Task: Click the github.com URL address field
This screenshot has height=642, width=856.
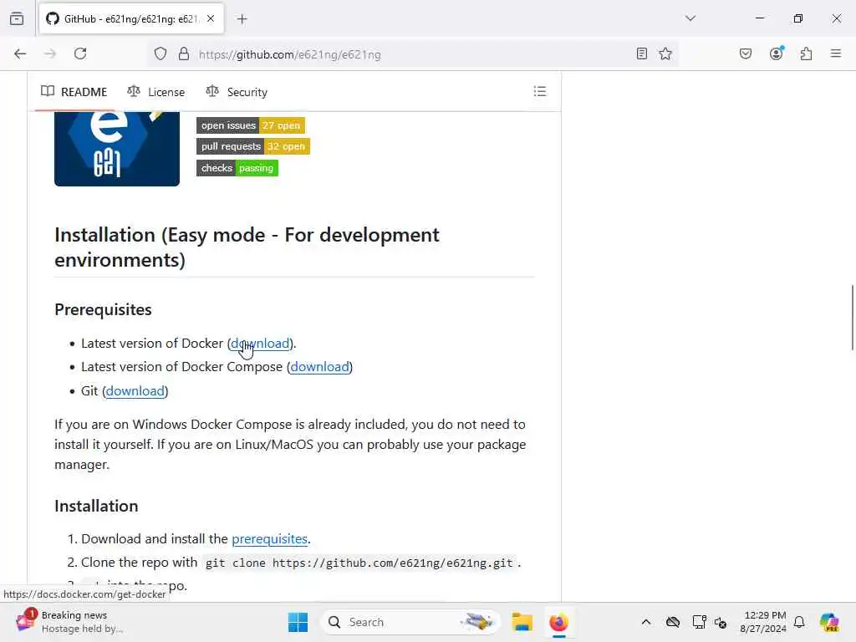Action: pos(412,54)
